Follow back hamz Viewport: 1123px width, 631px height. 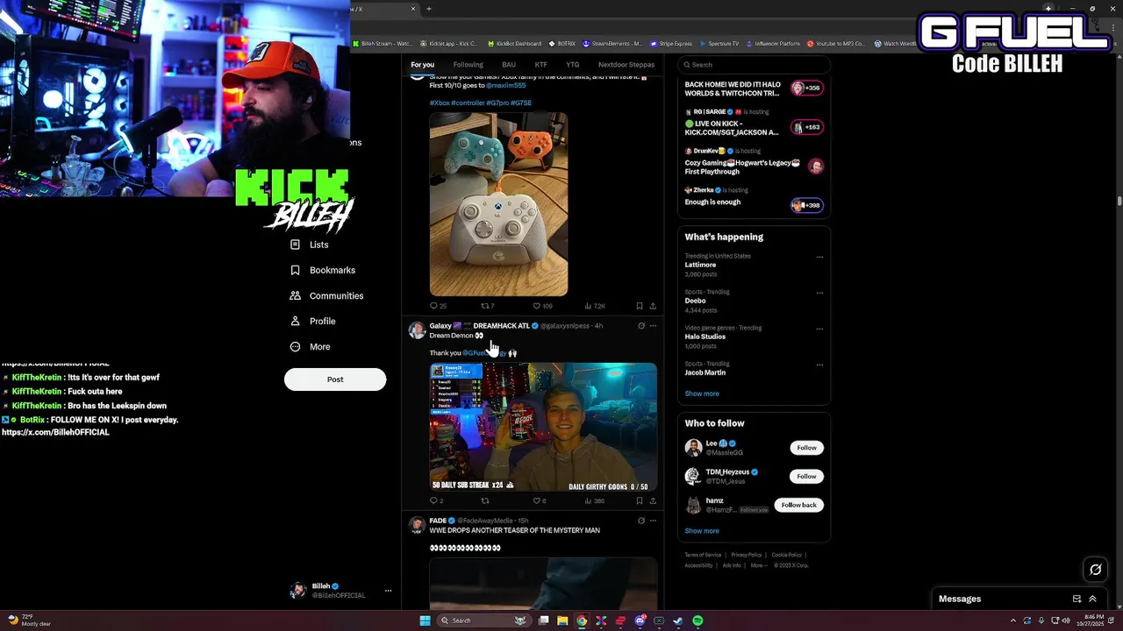pyautogui.click(x=798, y=505)
